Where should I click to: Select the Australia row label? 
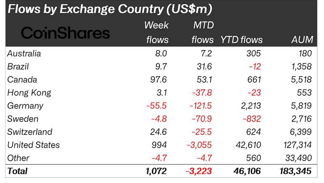(24, 54)
